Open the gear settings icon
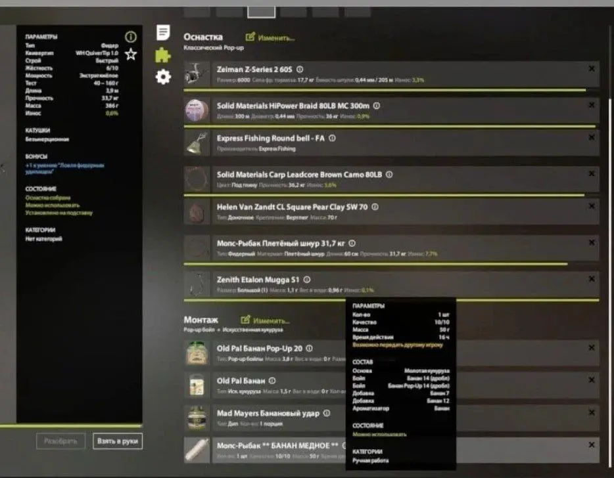The height and width of the screenshot is (478, 614). point(163,77)
